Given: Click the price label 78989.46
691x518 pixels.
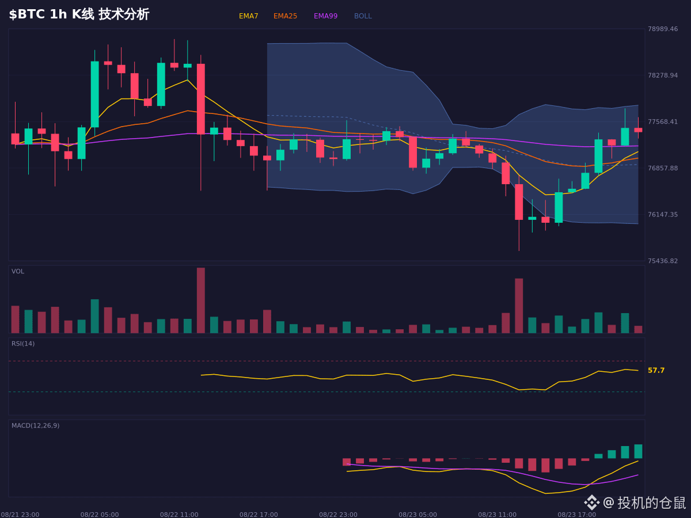Looking at the screenshot, I should tap(663, 29).
